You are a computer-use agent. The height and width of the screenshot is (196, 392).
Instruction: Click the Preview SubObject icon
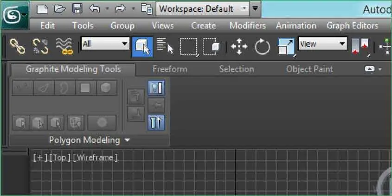click(x=39, y=123)
